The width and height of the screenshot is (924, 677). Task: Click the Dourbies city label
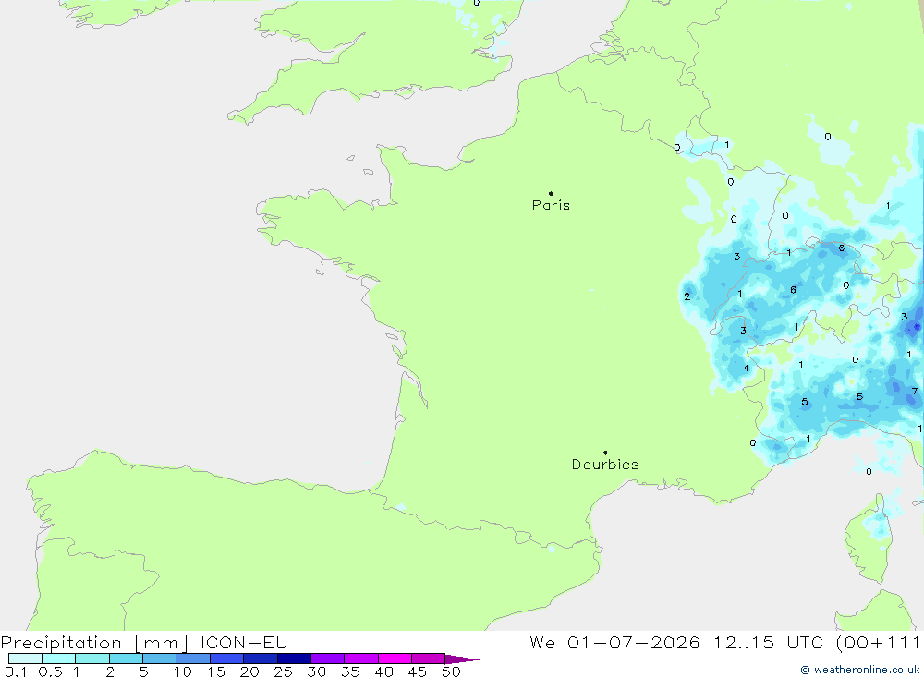tap(605, 465)
